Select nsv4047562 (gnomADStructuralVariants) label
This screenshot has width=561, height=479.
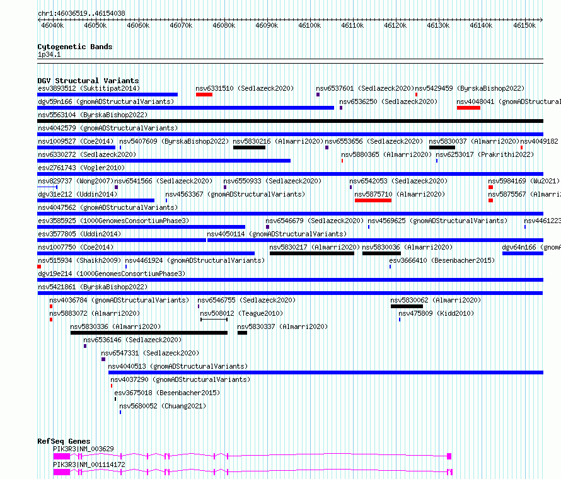pos(108,207)
